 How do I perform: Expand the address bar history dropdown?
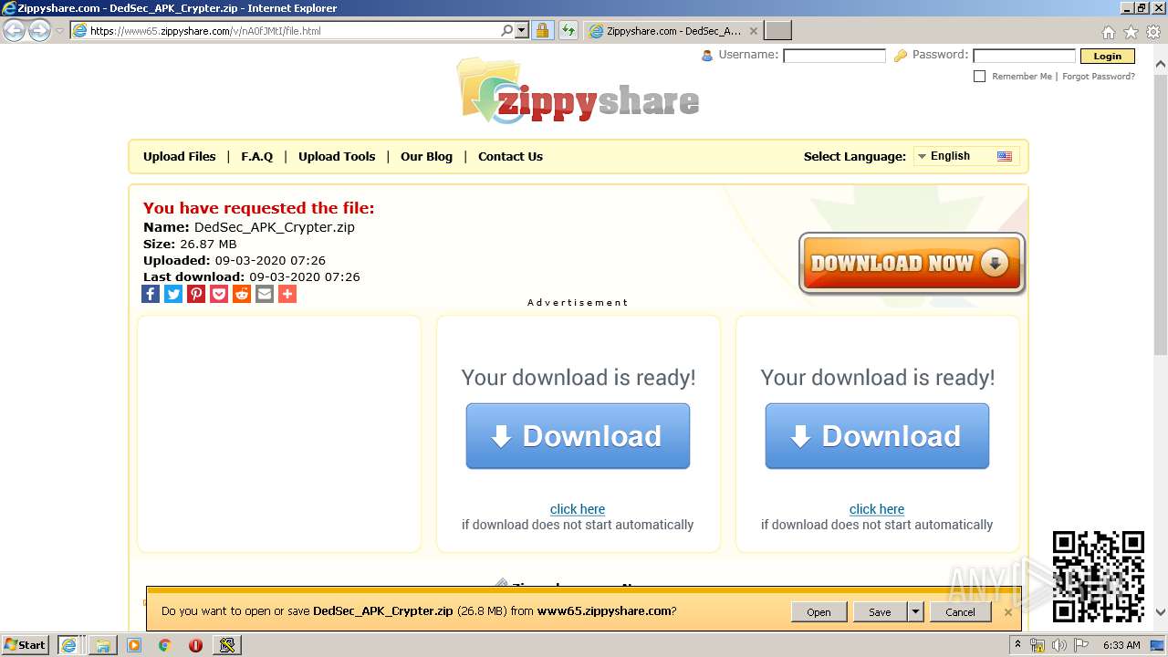[522, 30]
